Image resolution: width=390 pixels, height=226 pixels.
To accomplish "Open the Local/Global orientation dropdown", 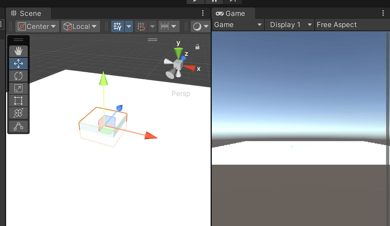I will tap(80, 26).
